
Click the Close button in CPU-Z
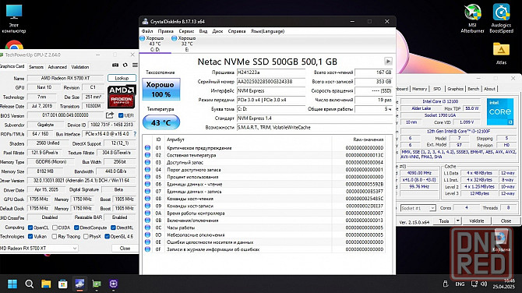click(506, 221)
